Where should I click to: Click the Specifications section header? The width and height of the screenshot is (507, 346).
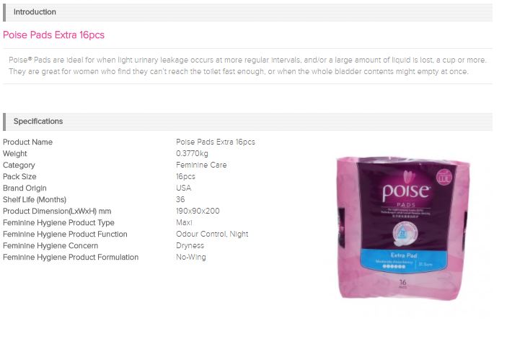(x=247, y=122)
